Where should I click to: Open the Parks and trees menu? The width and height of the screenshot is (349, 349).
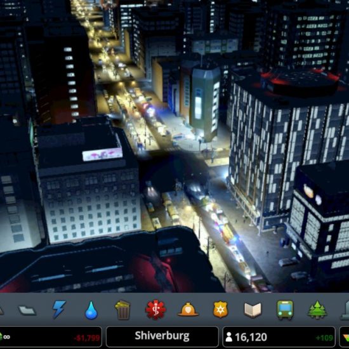coord(317,310)
